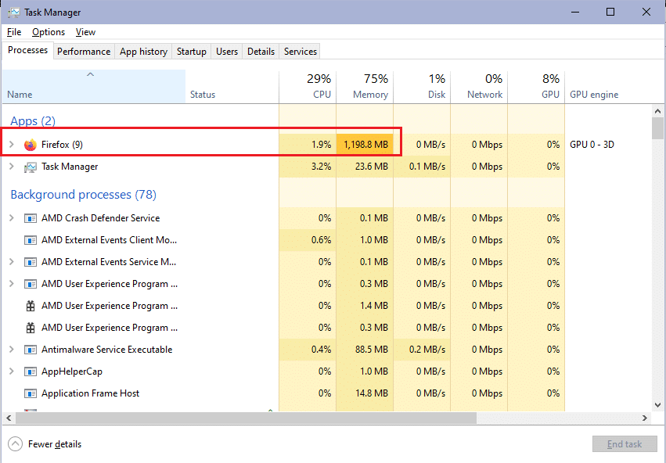Sort processes by GPU column
Image resolution: width=666 pixels, height=463 pixels.
point(536,87)
